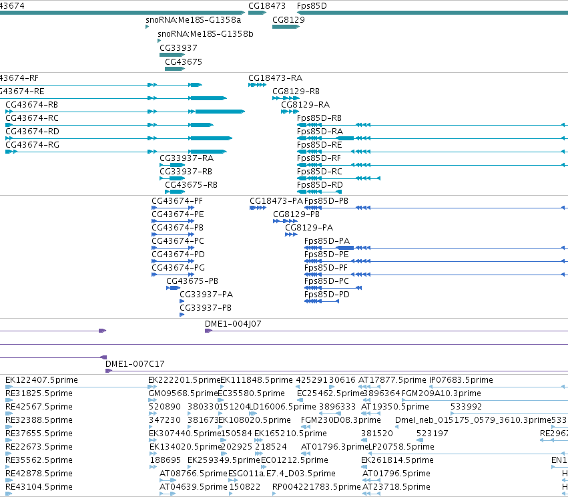Select transcript CG8129-RA

click(x=305, y=105)
